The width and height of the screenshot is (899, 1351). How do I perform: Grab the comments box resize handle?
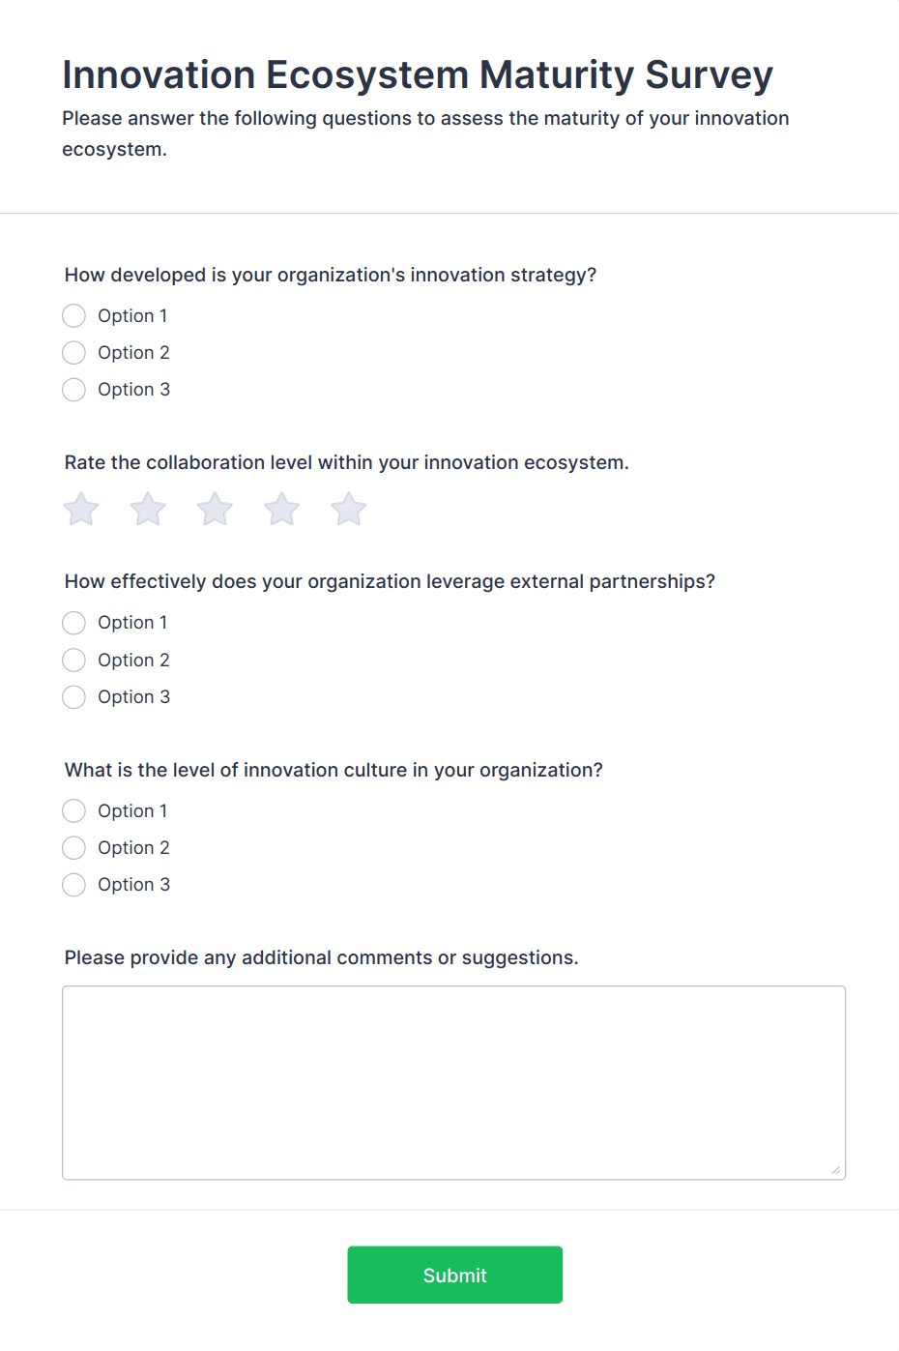point(836,1170)
